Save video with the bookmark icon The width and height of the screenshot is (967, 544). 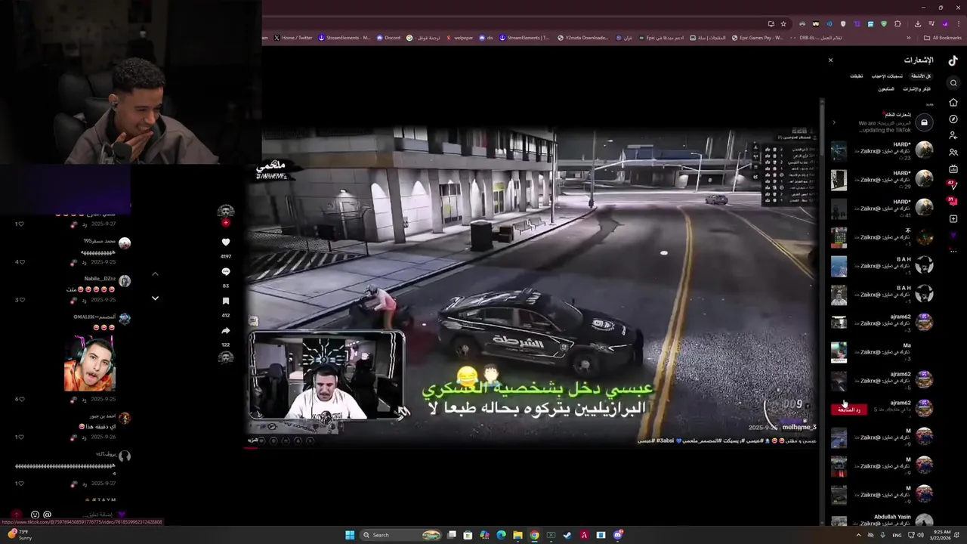pyautogui.click(x=225, y=301)
